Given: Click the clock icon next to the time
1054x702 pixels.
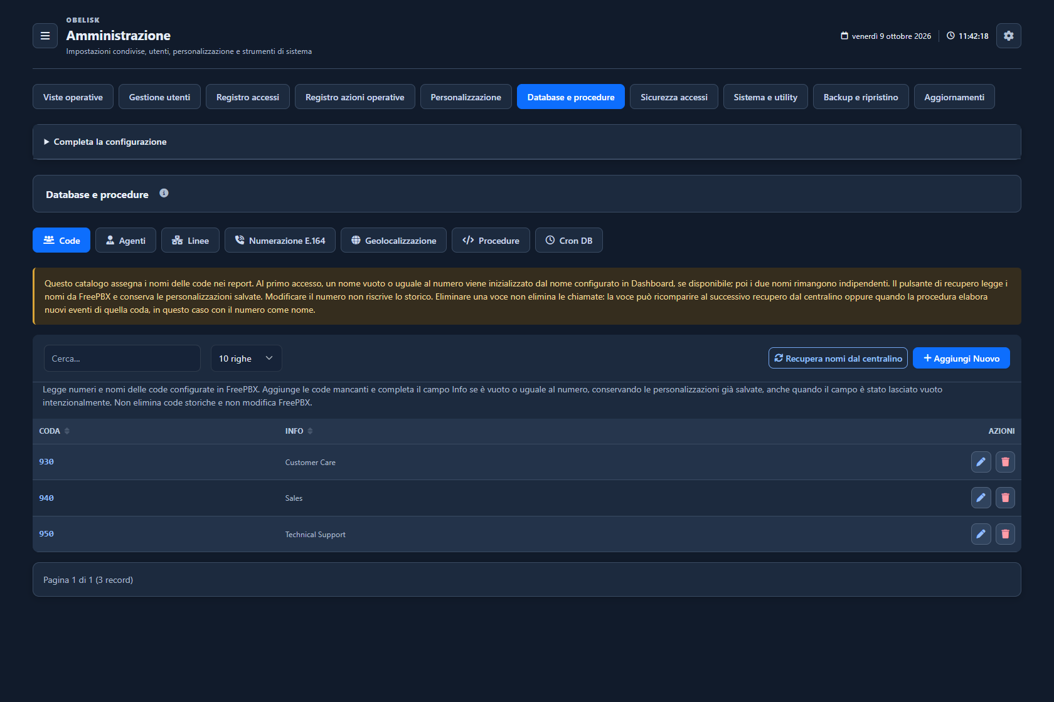Looking at the screenshot, I should 950,36.
